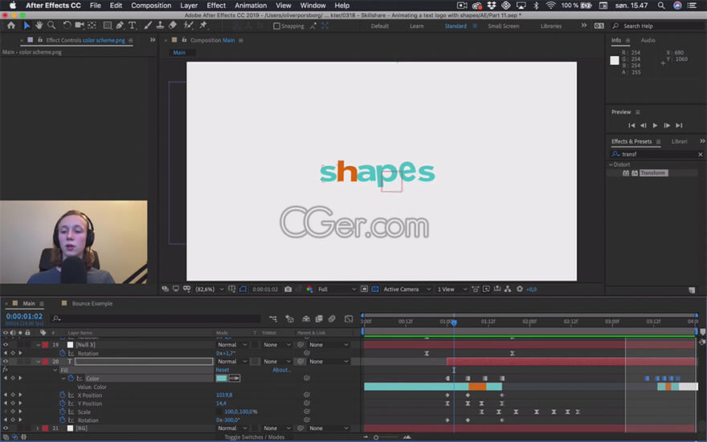Select the Zoom magnifier tool
The image size is (707, 442).
(x=52, y=26)
